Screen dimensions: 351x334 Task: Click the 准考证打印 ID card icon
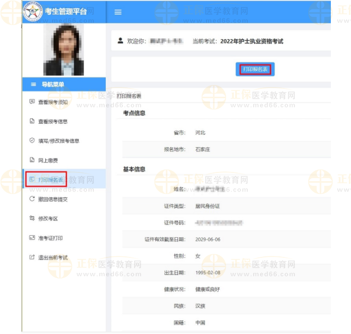click(x=32, y=238)
